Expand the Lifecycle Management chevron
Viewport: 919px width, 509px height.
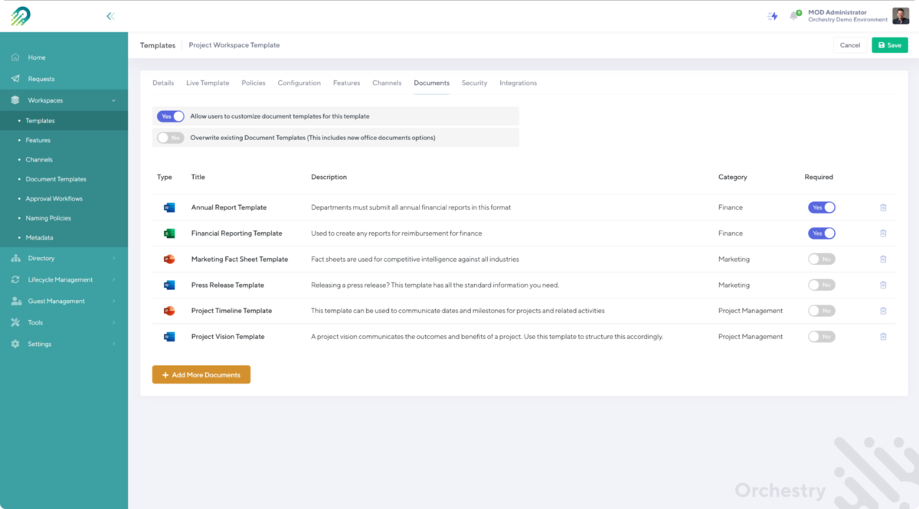(x=113, y=279)
